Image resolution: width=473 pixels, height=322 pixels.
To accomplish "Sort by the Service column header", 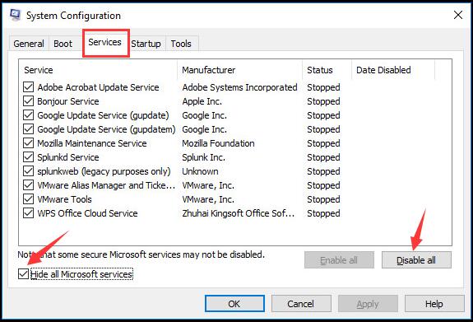I will point(98,70).
